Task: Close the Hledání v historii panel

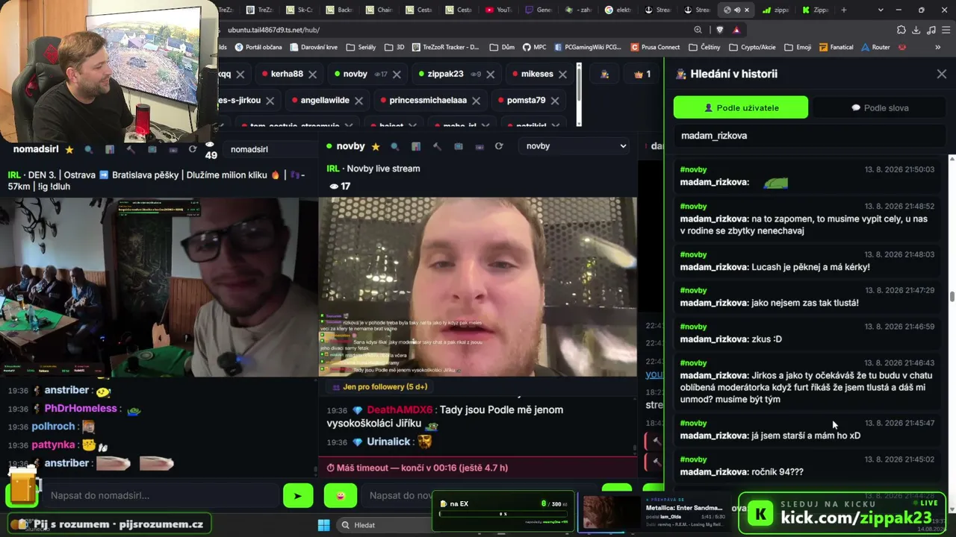Action: tap(941, 74)
